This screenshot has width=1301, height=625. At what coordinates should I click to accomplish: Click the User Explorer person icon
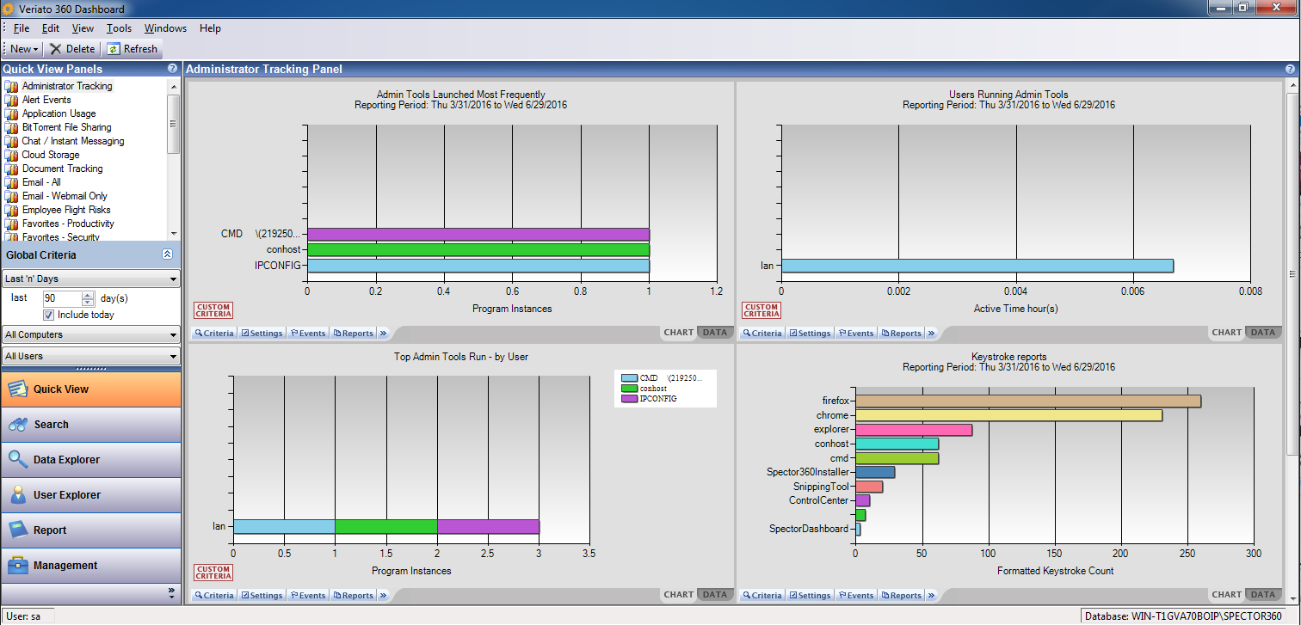tap(18, 495)
